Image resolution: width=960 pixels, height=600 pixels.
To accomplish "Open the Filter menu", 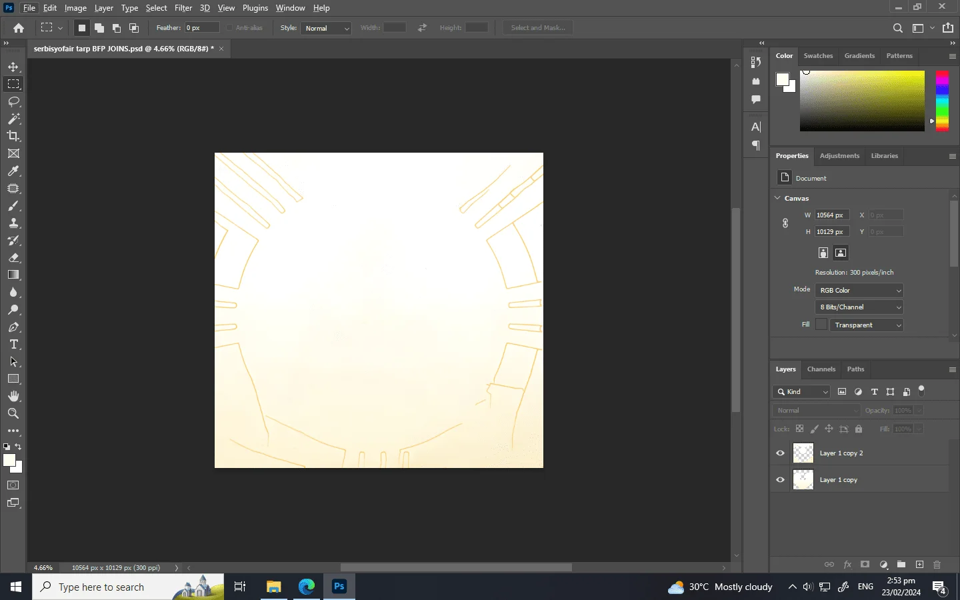I will click(x=183, y=8).
